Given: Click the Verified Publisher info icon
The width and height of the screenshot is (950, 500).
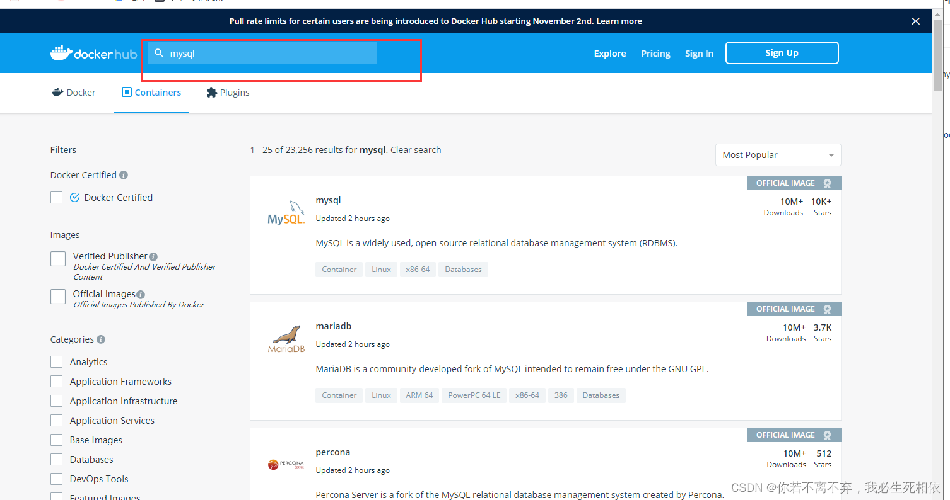Looking at the screenshot, I should 153,256.
